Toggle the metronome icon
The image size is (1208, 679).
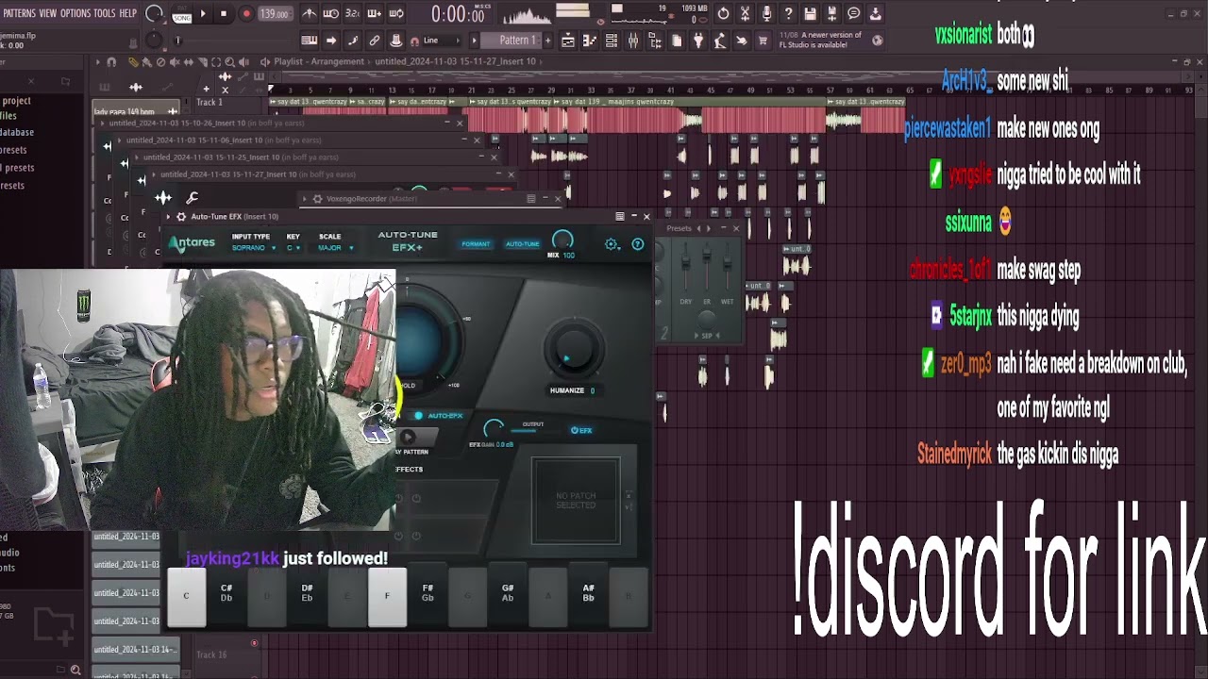point(310,14)
